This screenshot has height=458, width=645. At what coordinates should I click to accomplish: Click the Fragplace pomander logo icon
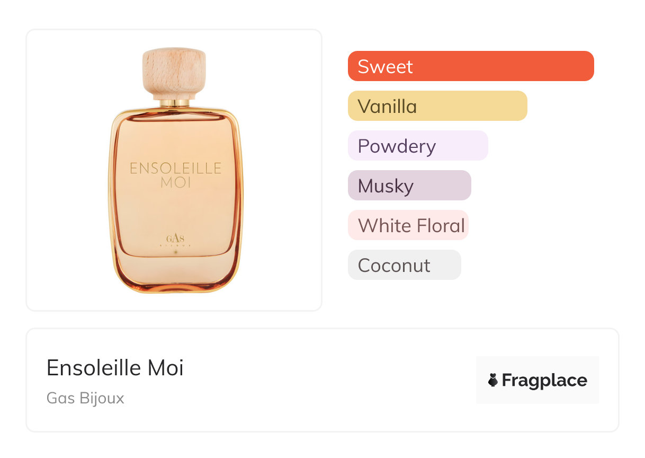(x=493, y=380)
